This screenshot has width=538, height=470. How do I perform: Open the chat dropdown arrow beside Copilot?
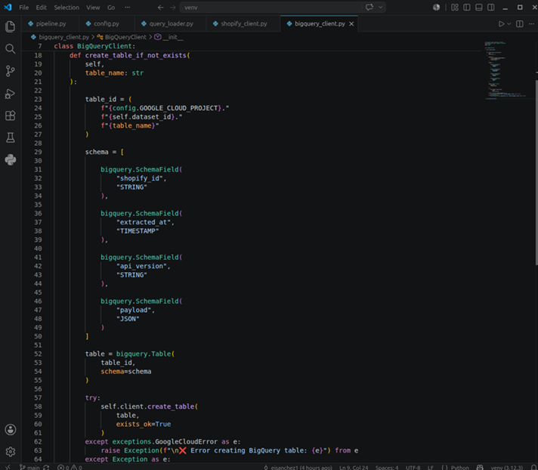pyautogui.click(x=381, y=8)
